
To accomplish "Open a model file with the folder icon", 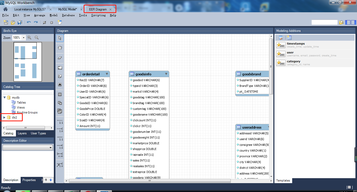I will [13, 22].
